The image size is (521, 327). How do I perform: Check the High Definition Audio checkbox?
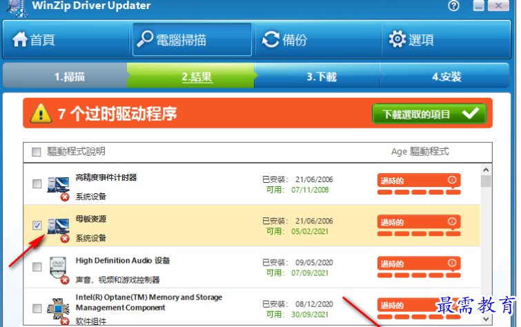(x=37, y=266)
